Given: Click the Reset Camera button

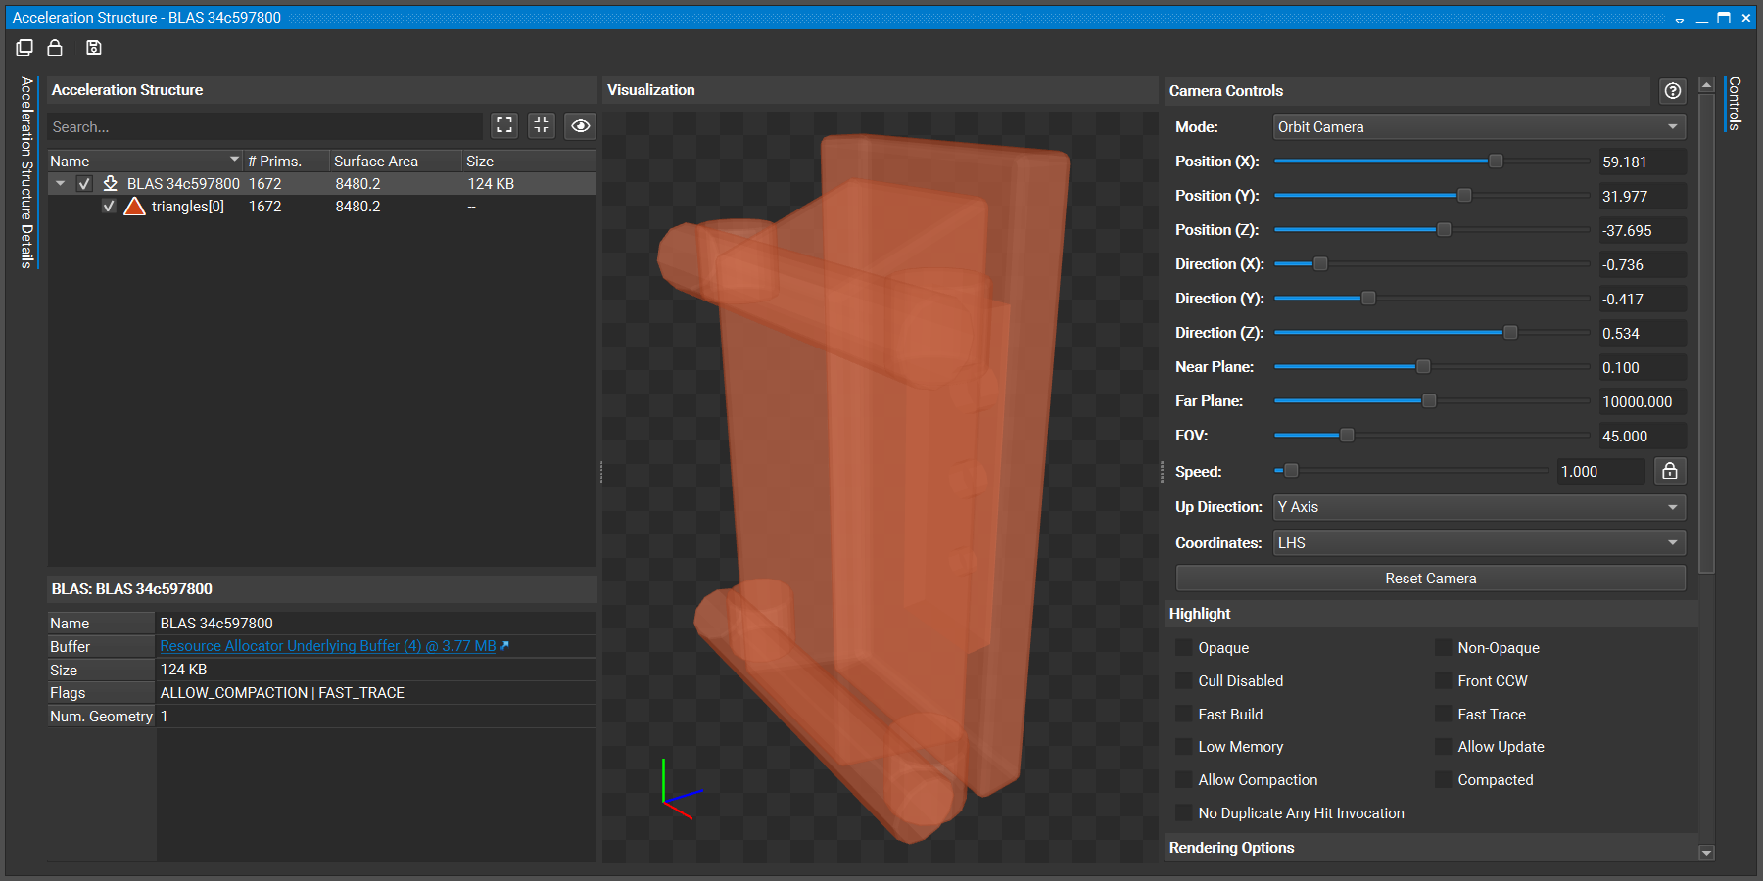Looking at the screenshot, I should (1430, 578).
